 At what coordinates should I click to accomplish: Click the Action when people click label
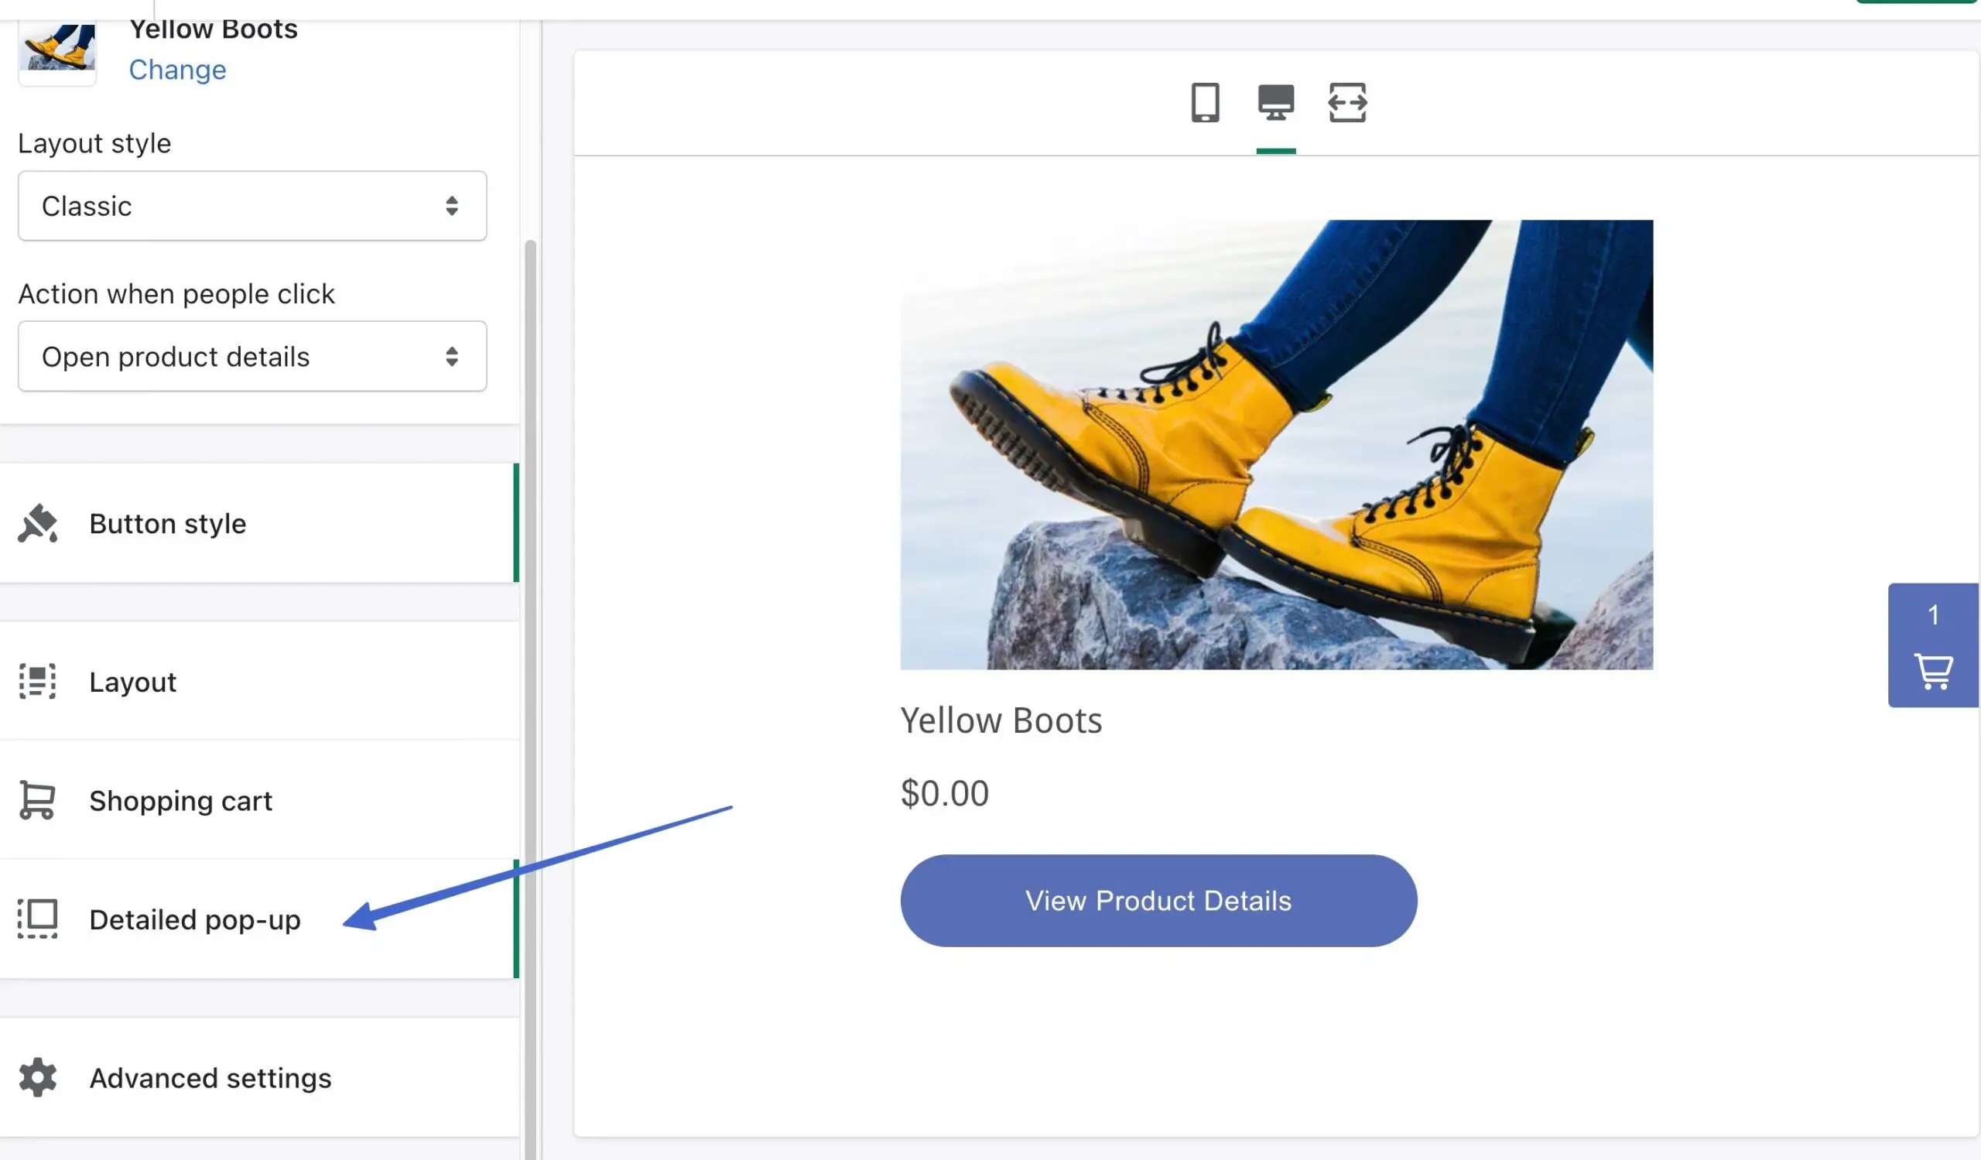(x=176, y=294)
